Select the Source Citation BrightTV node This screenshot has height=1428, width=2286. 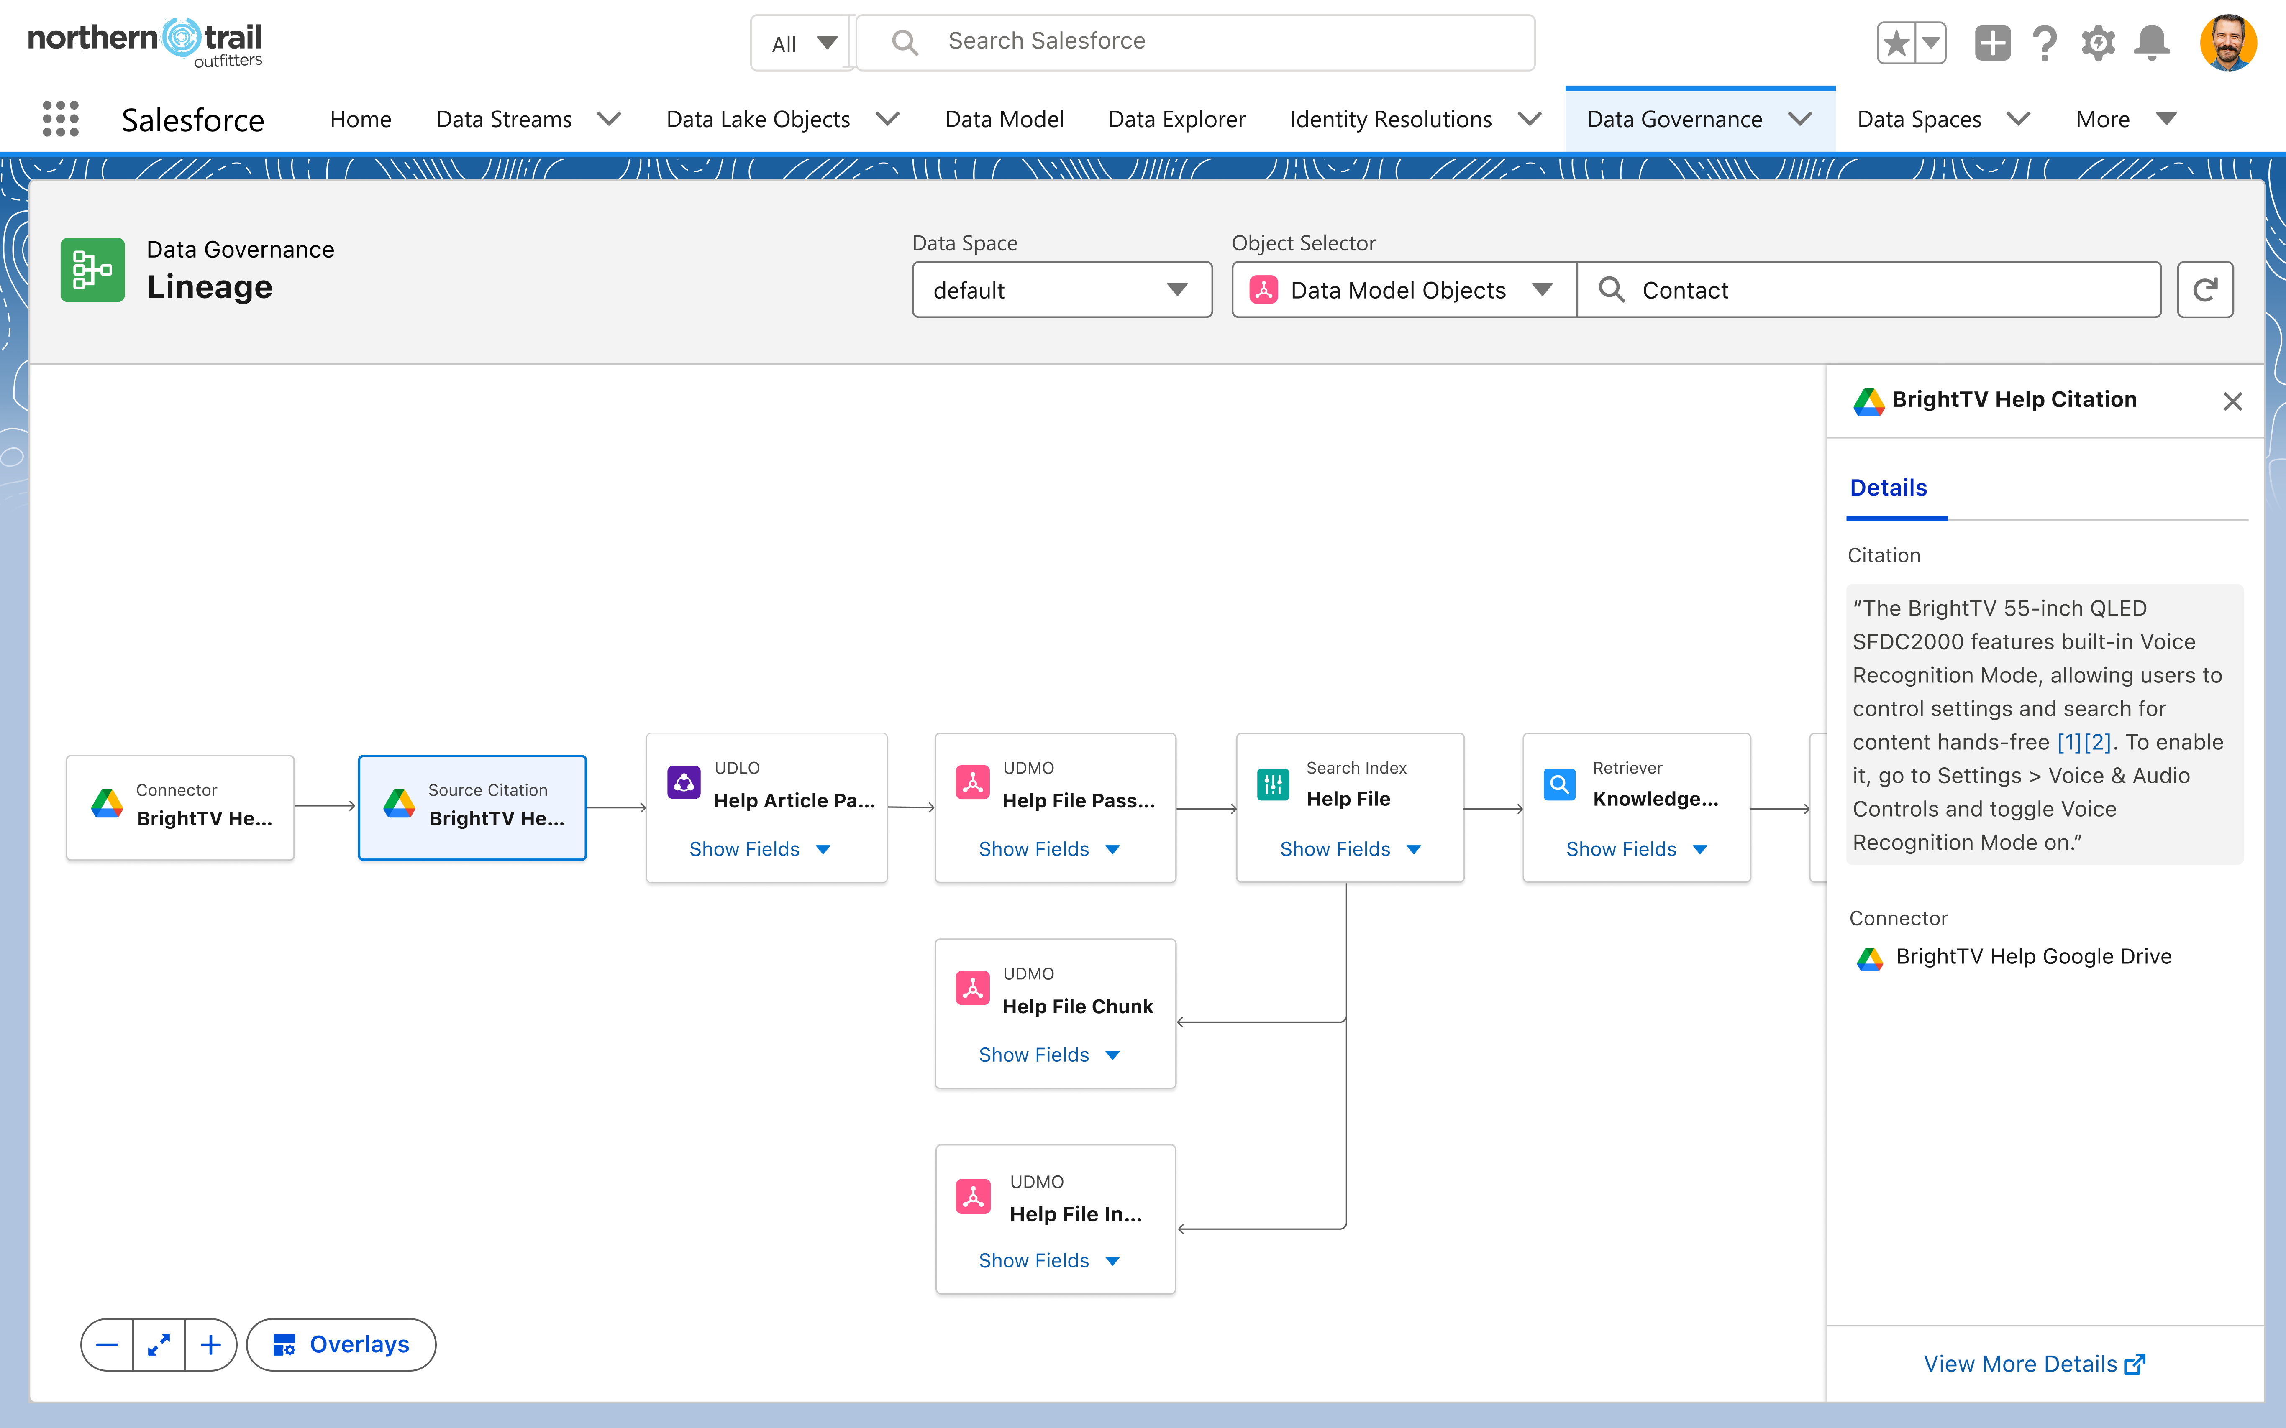[472, 807]
